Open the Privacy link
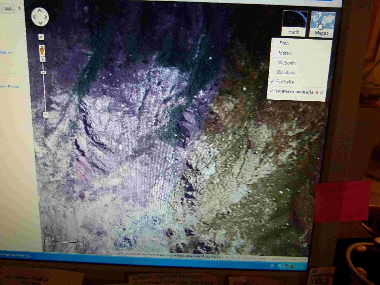The height and width of the screenshot is (285, 380). tap(13, 87)
